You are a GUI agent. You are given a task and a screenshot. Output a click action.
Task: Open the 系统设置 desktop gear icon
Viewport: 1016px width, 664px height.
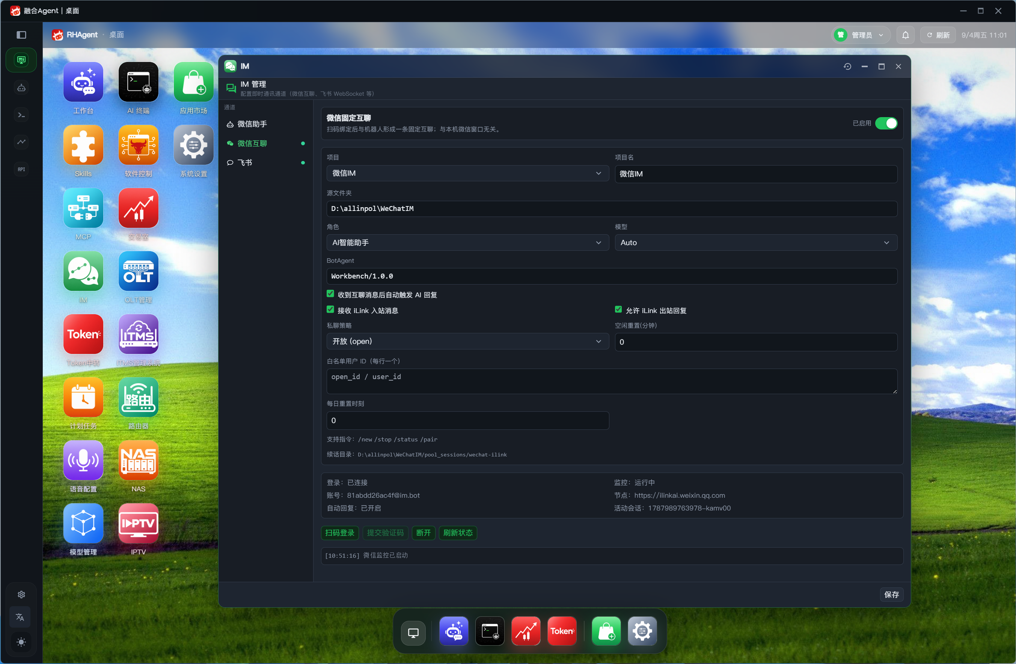(x=193, y=146)
